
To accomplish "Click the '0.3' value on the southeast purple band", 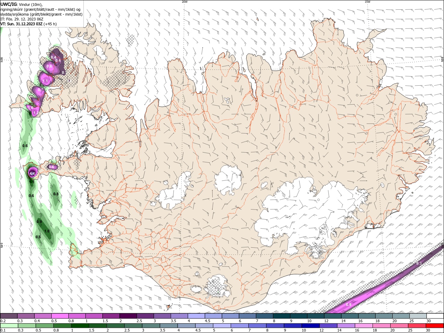I will 419,264.
